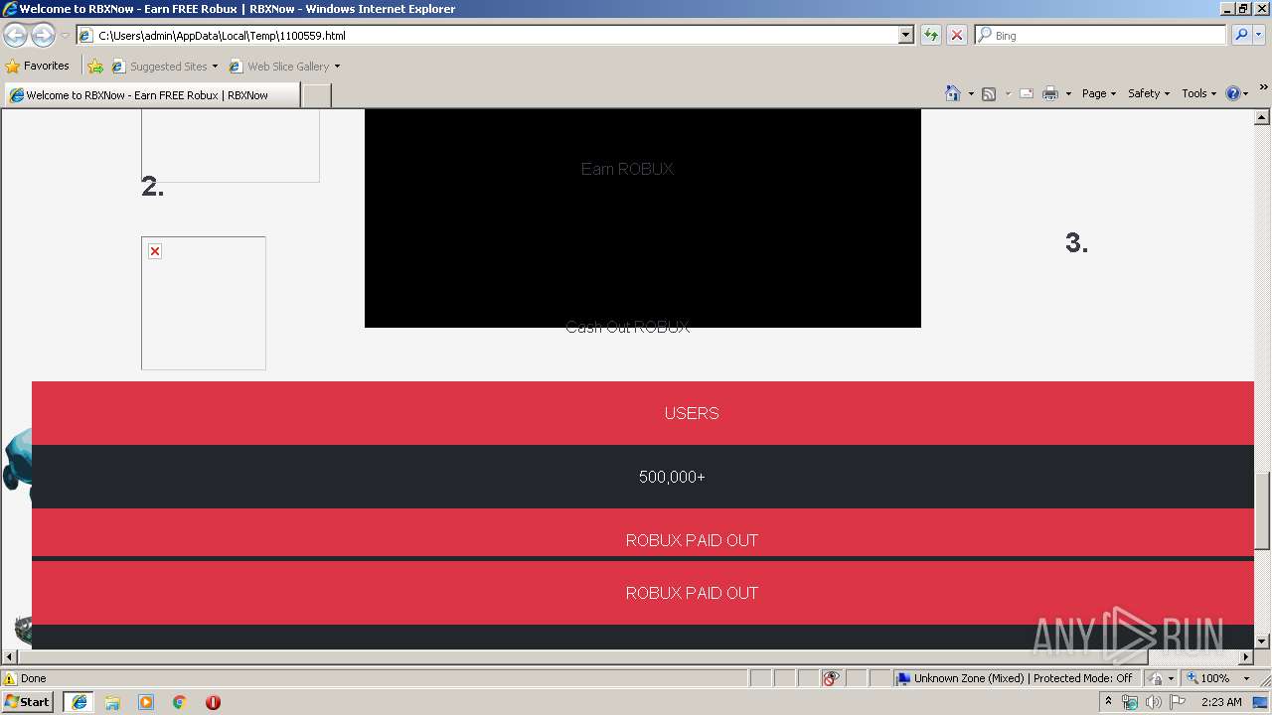The width and height of the screenshot is (1272, 715).
Task: Open Web Slice Gallery favorite
Action: point(284,67)
